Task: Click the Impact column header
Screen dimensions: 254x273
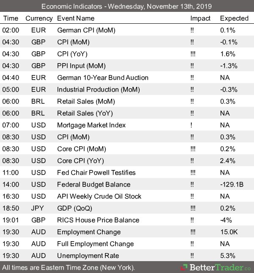Action: coord(200,18)
